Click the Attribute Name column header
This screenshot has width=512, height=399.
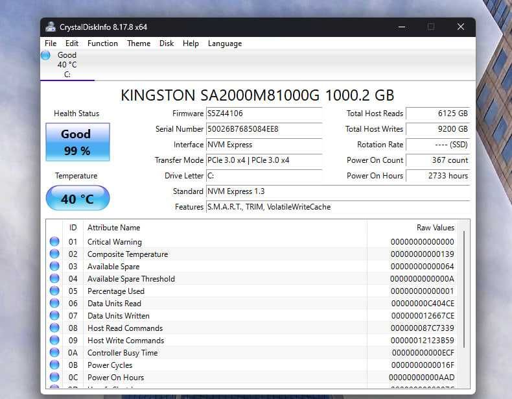[226, 228]
